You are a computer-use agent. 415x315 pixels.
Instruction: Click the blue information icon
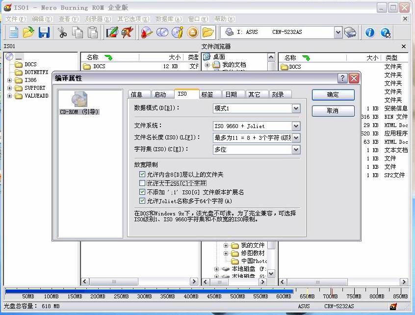[x=370, y=32]
